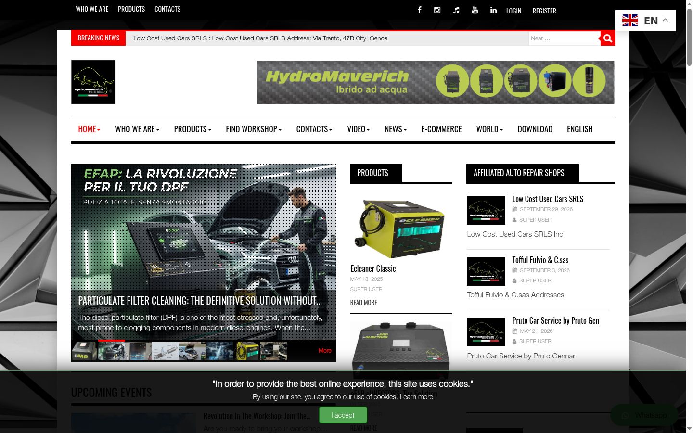The image size is (693, 433).
Task: Expand the HOME menu dropdown
Action: 89,129
